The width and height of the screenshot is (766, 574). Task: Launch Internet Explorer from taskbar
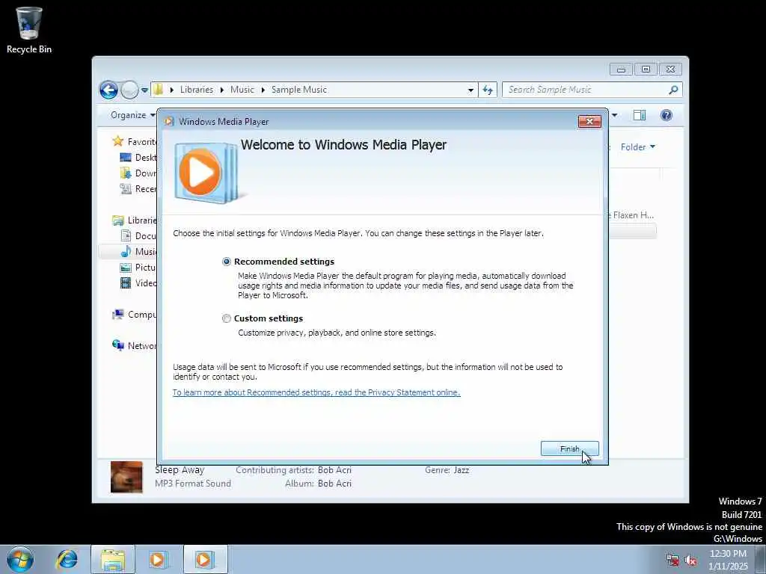point(67,559)
